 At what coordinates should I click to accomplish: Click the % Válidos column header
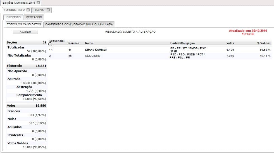(x=264, y=43)
